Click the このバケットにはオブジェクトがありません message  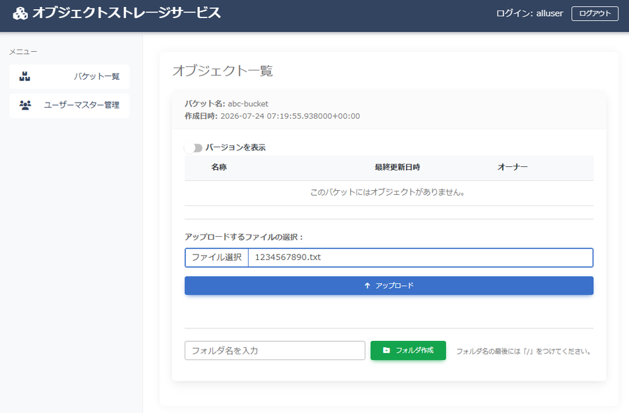coord(387,192)
